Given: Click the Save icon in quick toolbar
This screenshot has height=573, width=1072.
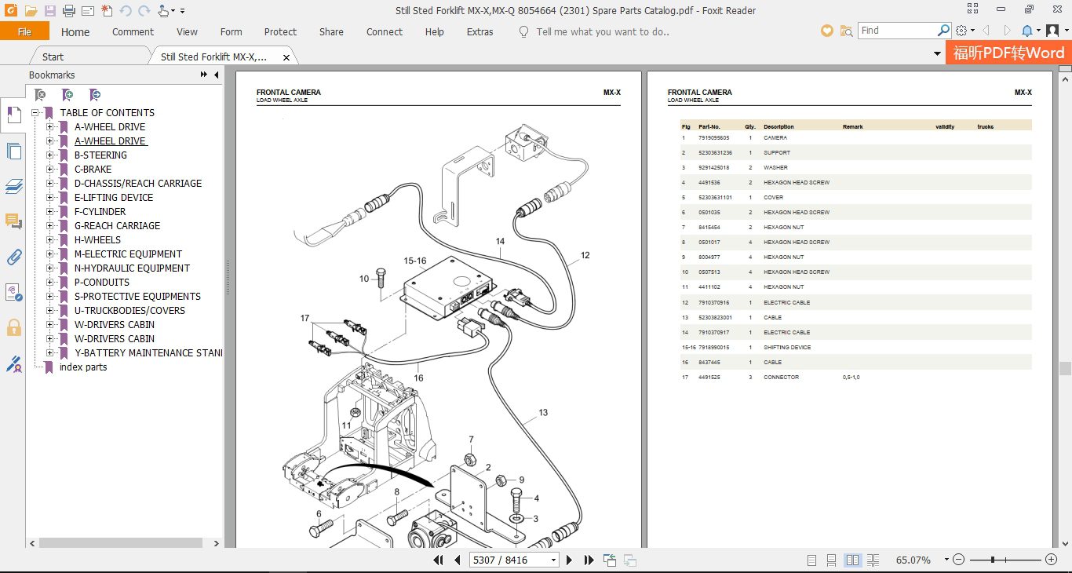Looking at the screenshot, I should coord(49,11).
